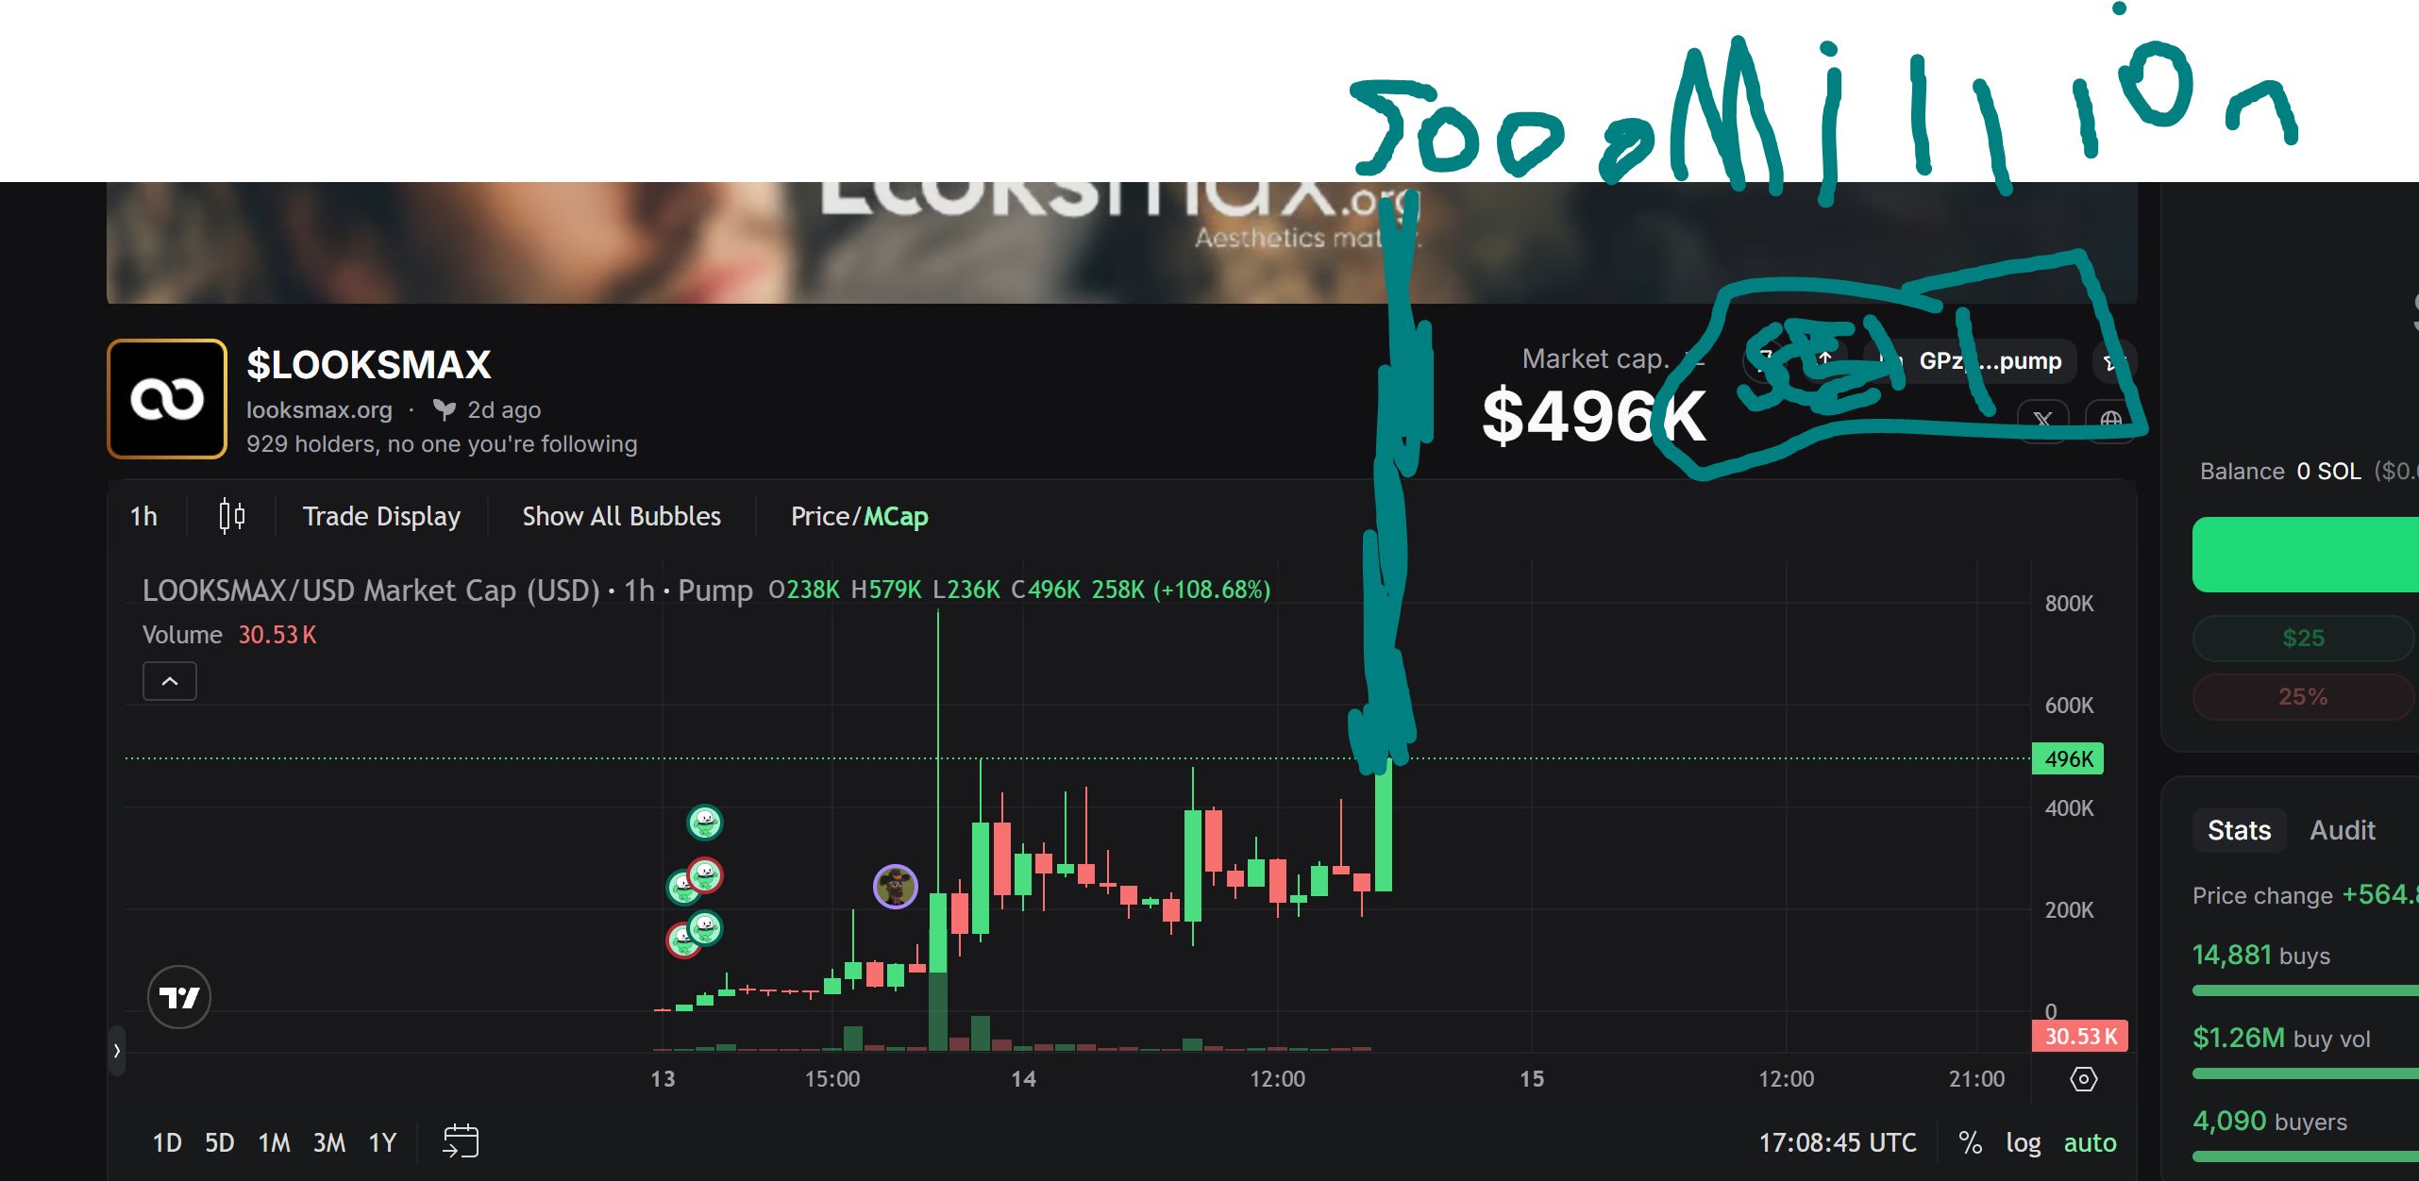Open the looksmax.org link
The height and width of the screenshot is (1181, 2419).
point(319,409)
